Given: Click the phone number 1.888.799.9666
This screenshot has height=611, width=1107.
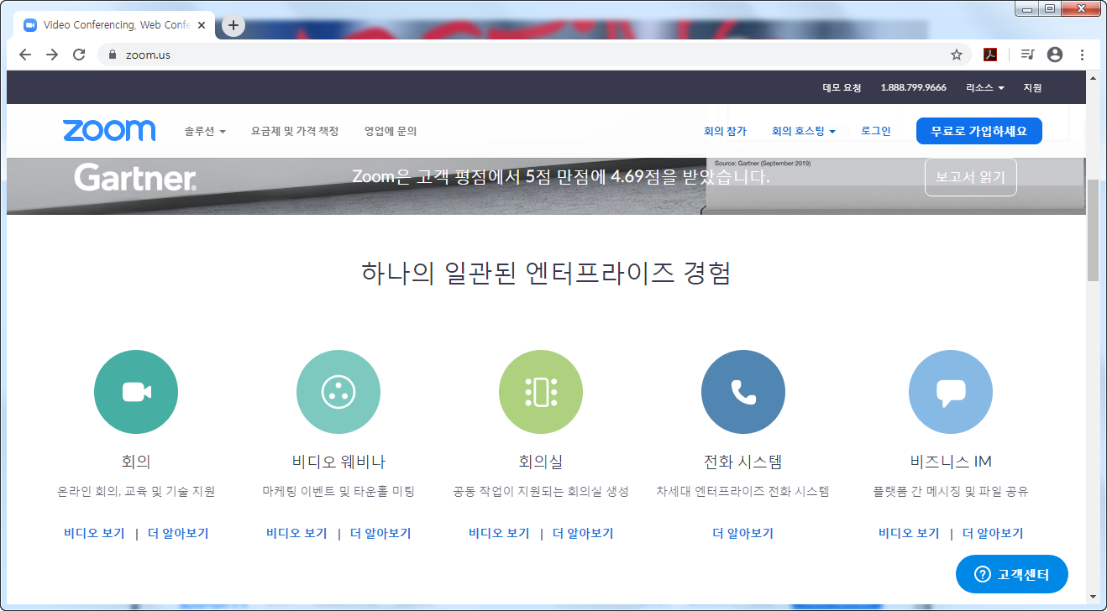Looking at the screenshot, I should click(913, 87).
